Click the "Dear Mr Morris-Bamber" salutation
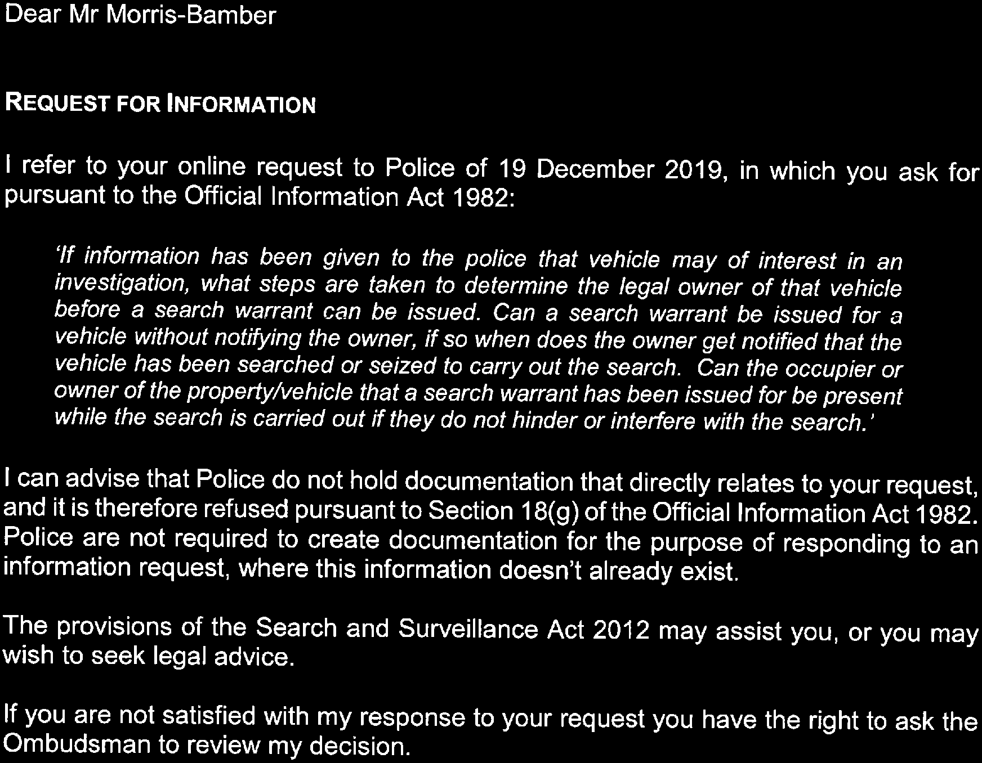This screenshot has height=763, width=982. coord(140,16)
